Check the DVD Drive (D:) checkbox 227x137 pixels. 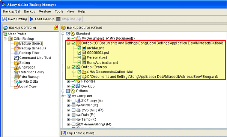click(74, 110)
